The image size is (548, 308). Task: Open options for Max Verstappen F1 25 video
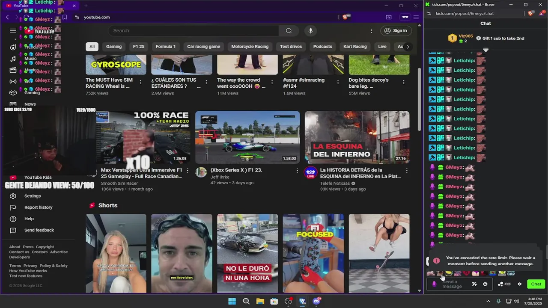point(188,171)
